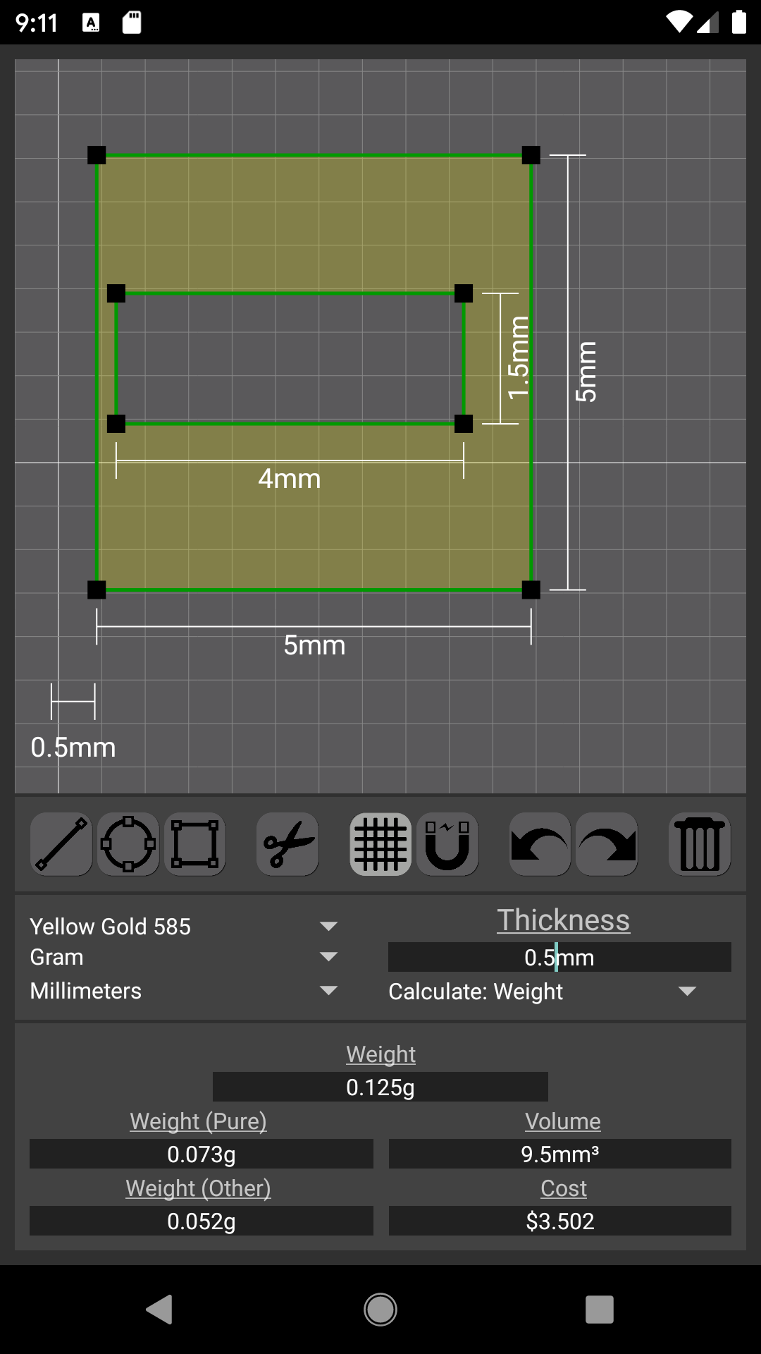Undo the last action
The width and height of the screenshot is (761, 1354).
click(540, 844)
